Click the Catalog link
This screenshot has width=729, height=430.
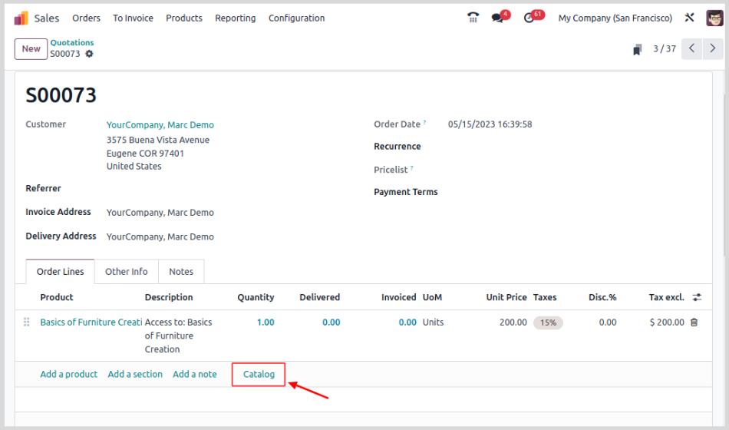coord(259,374)
